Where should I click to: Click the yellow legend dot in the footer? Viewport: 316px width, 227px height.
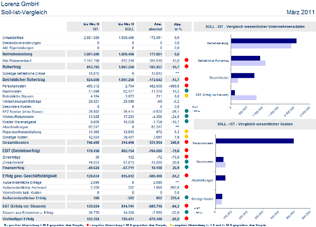pos(171,225)
